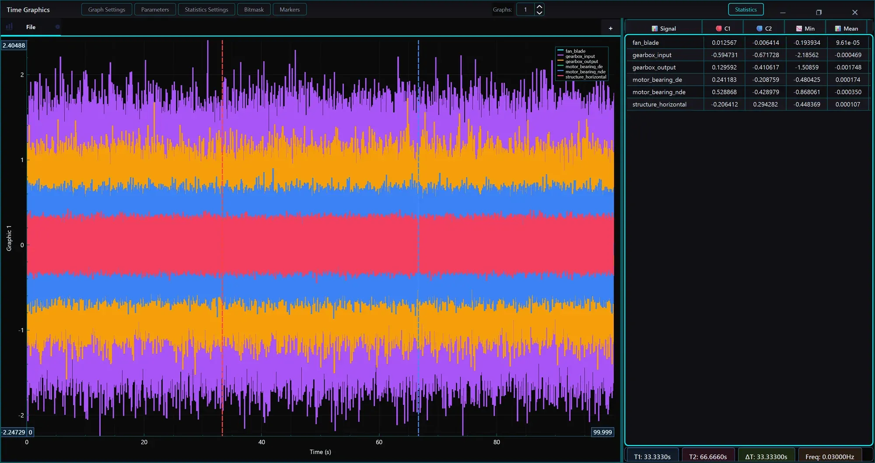Select the motor_bearing_nde signal row
This screenshot has width=875, height=463.
748,92
